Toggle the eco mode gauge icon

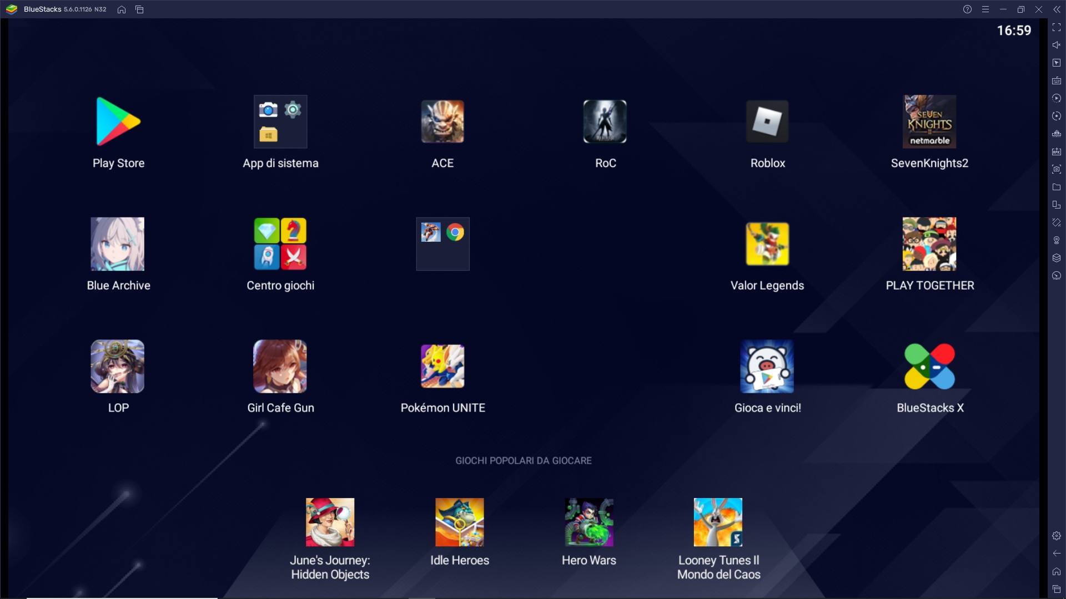(1057, 276)
